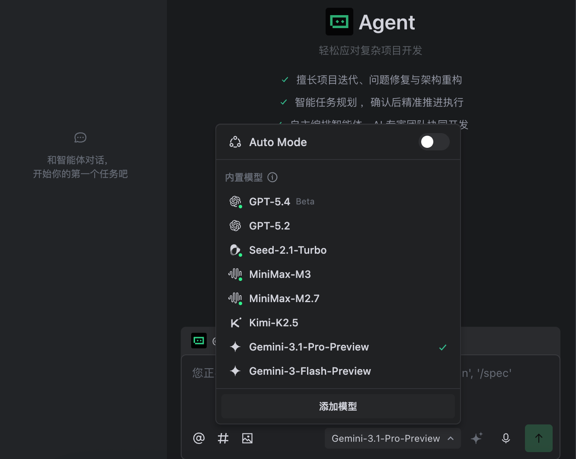
Task: Click the Agent logo icon at top
Action: tap(339, 22)
